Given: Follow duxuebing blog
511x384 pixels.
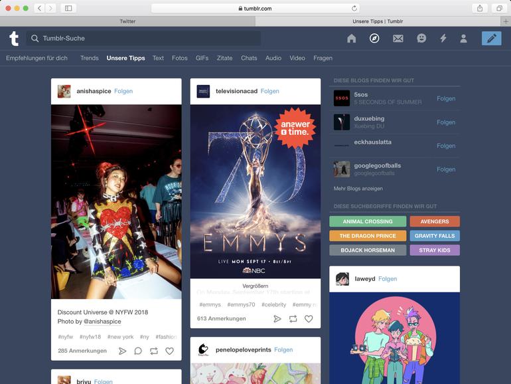Looking at the screenshot, I should tap(446, 122).
